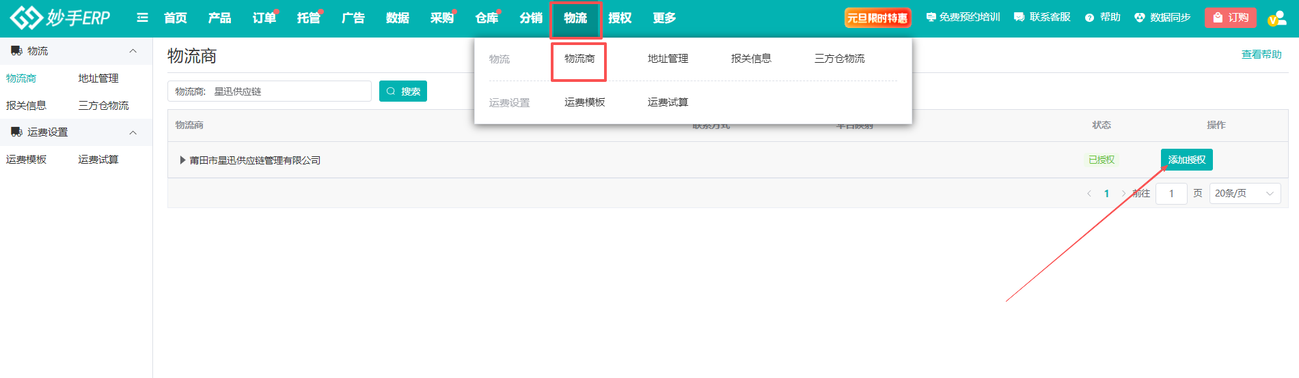Open the 更多 top menu
The width and height of the screenshot is (1299, 378).
click(664, 18)
